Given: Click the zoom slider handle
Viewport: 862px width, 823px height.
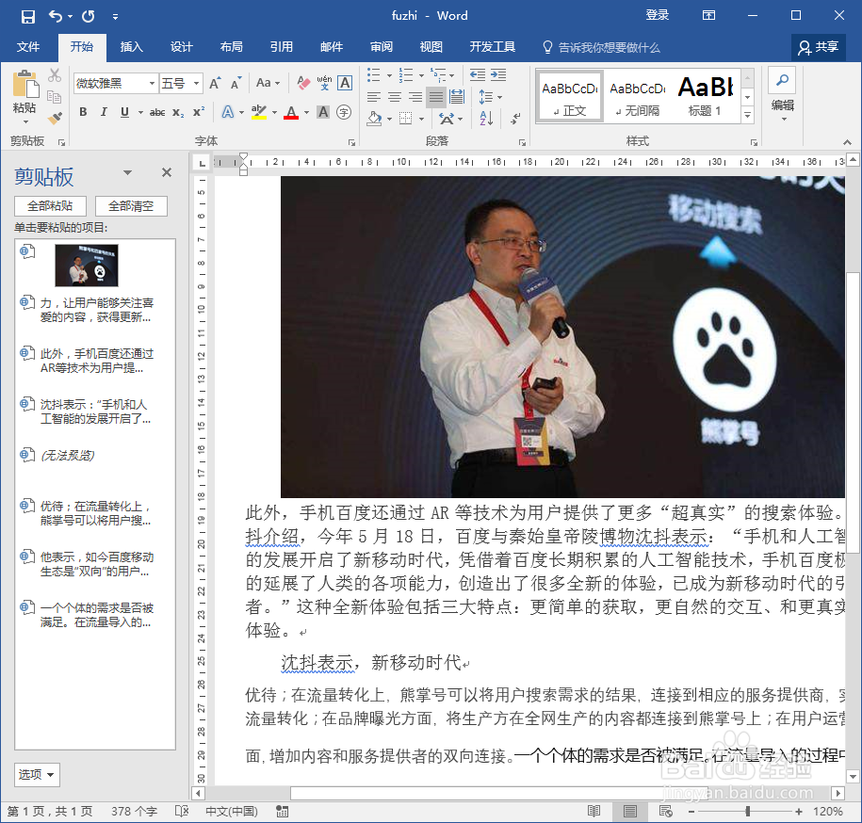Looking at the screenshot, I should (x=747, y=812).
